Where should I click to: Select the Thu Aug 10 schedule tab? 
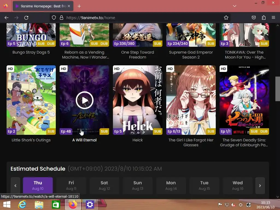coord(38,185)
